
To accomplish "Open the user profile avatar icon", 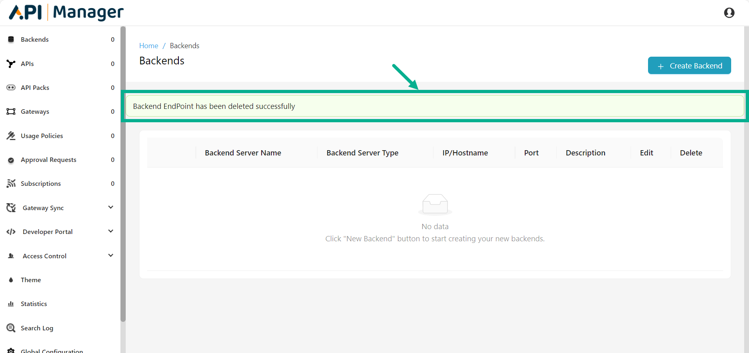I will (x=729, y=13).
